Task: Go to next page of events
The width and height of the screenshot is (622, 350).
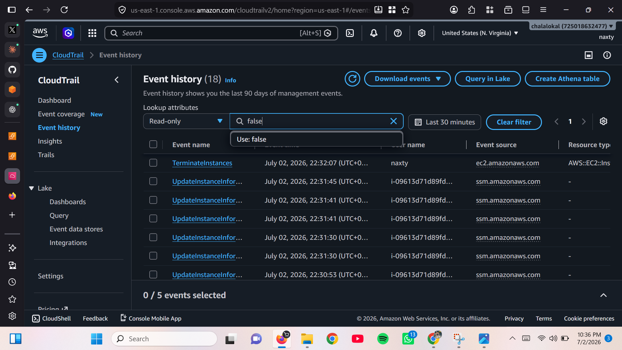Action: click(584, 122)
